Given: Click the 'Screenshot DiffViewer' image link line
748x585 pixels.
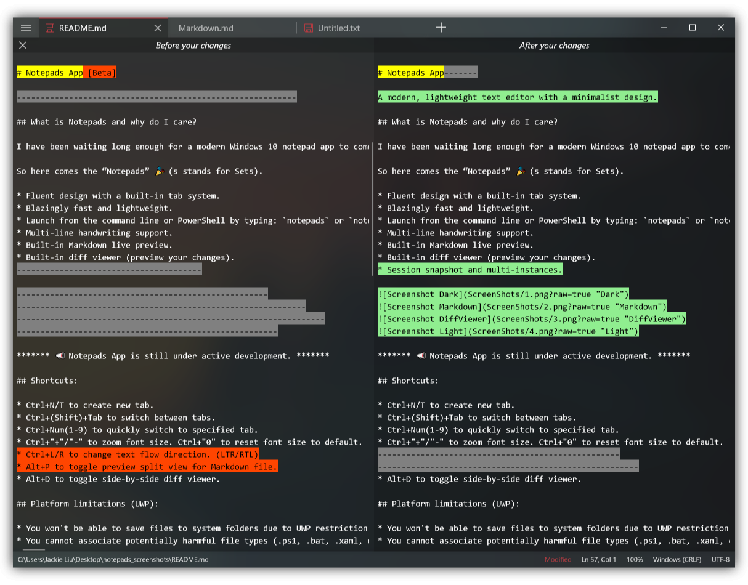Looking at the screenshot, I should click(x=532, y=319).
